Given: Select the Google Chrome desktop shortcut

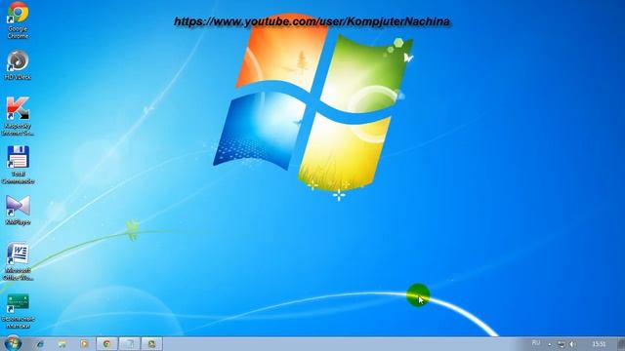Looking at the screenshot, I should (18, 19).
